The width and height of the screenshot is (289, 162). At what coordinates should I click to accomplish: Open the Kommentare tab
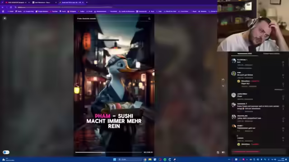pos(245,54)
